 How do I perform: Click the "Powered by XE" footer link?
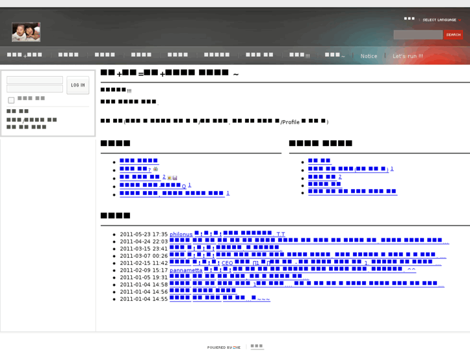click(224, 347)
